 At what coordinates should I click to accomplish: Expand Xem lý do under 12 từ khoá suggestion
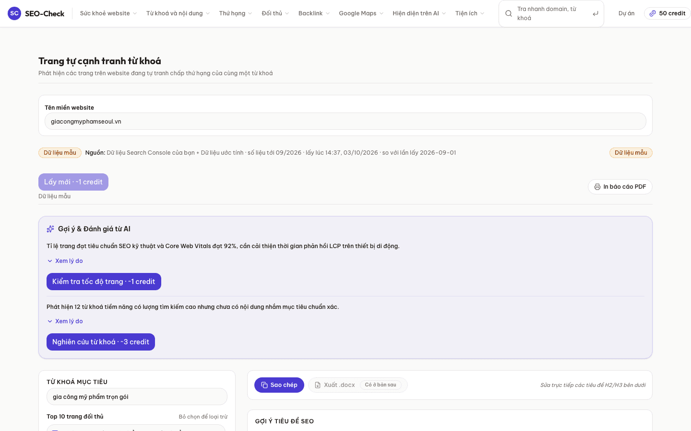click(65, 321)
